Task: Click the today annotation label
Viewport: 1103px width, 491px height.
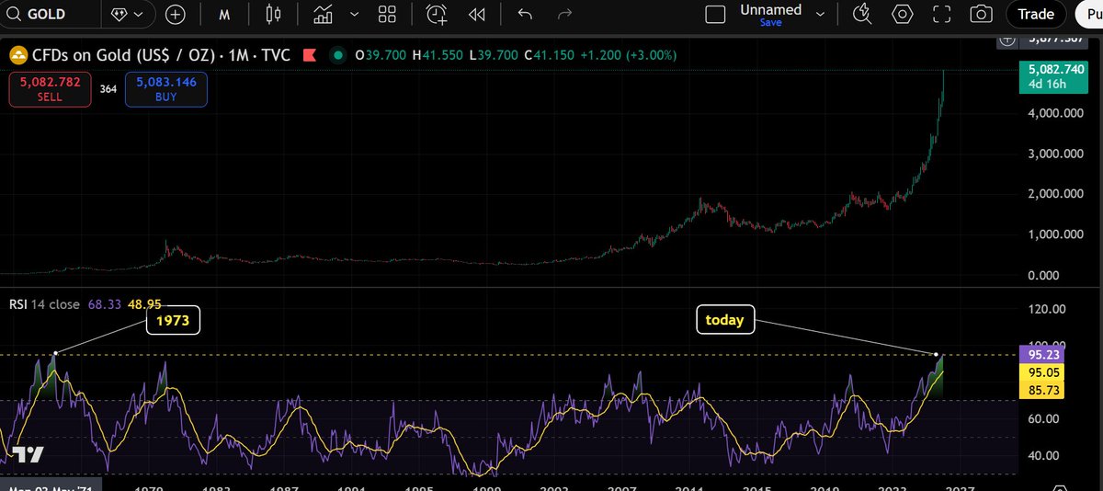Action: click(x=723, y=321)
